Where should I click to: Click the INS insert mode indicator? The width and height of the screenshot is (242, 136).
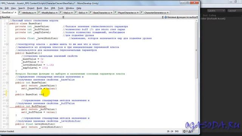pyautogui.click(x=177, y=131)
